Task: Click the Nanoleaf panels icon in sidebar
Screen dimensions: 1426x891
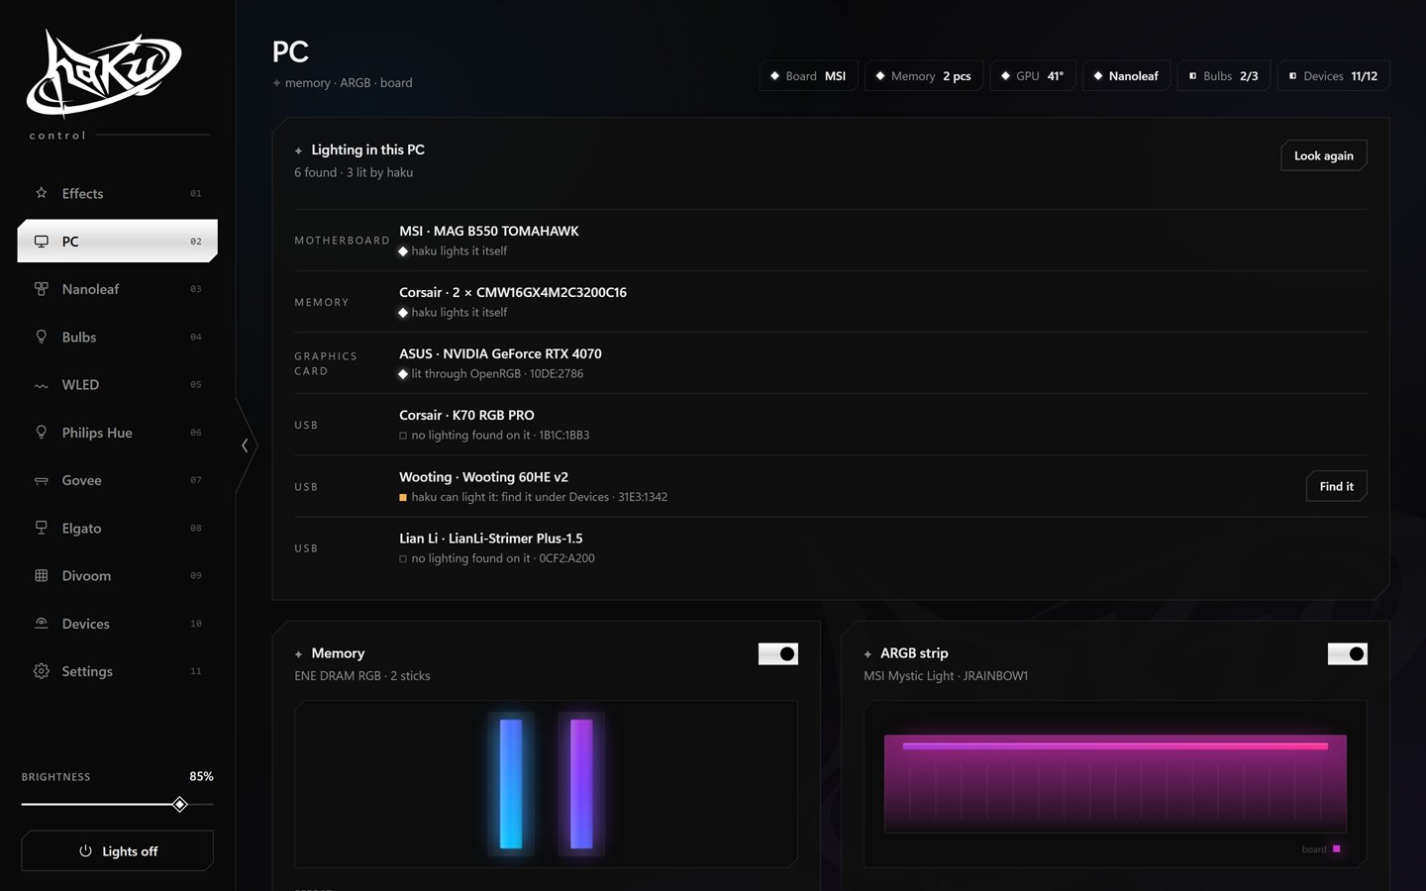Action: [41, 289]
